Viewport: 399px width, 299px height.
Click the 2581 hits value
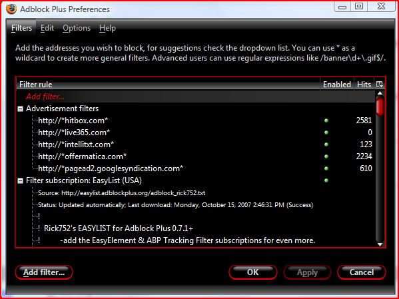click(364, 121)
